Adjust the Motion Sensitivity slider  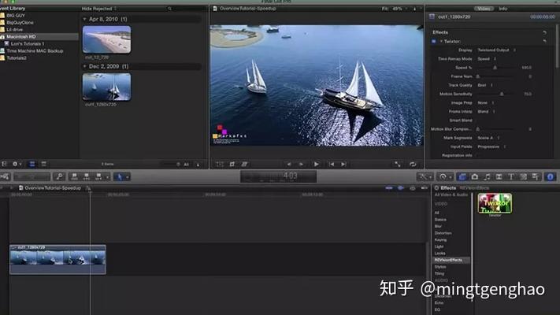(502, 94)
